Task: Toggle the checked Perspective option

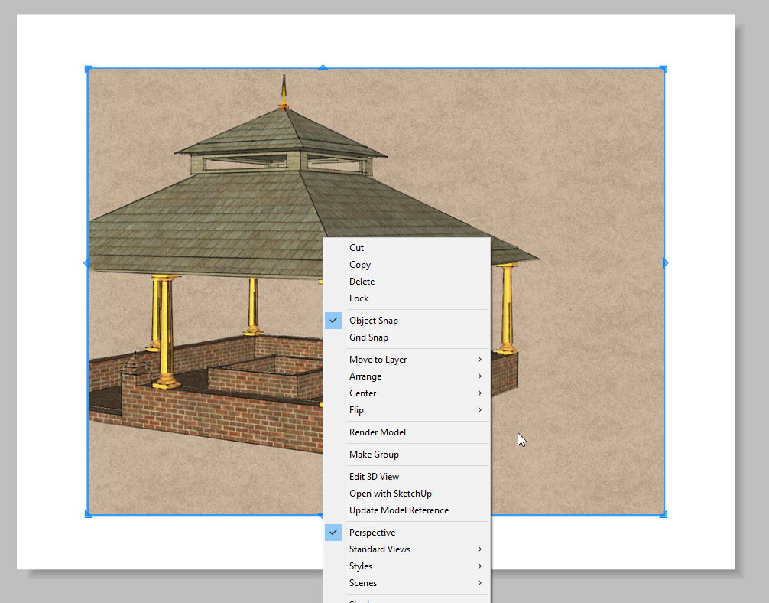Action: (372, 533)
